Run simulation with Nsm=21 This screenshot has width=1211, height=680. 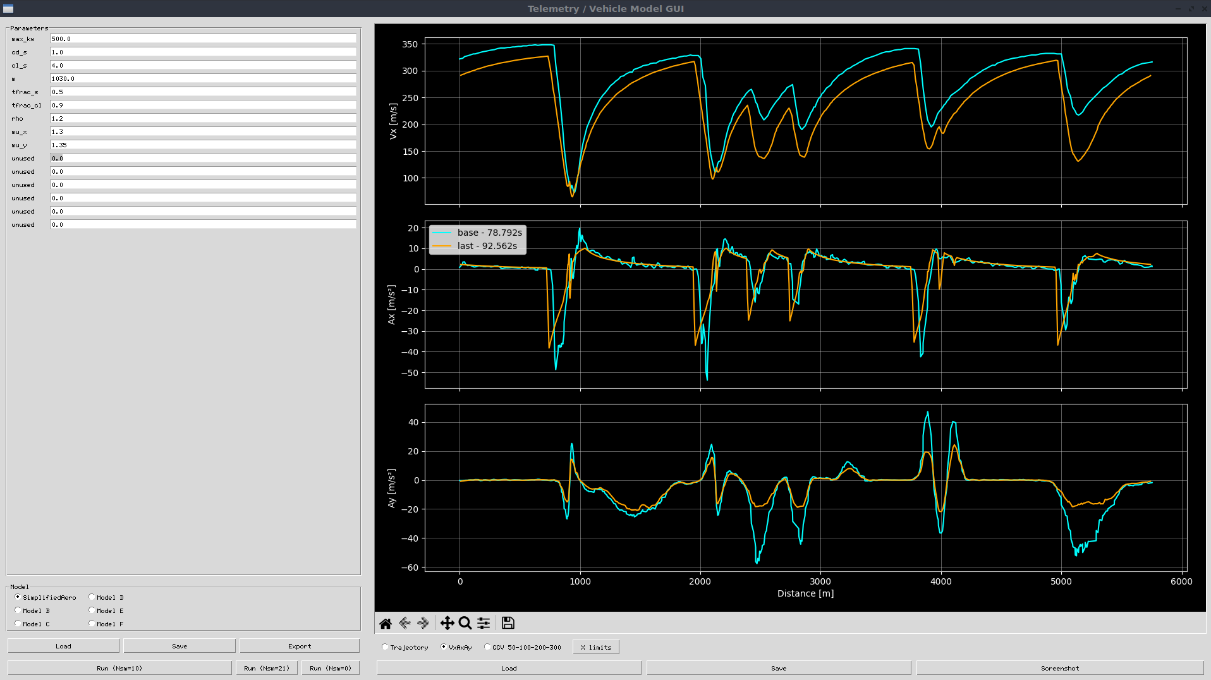pos(267,668)
